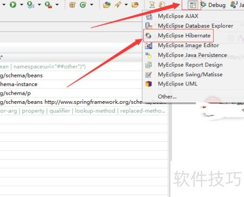Image resolution: width=244 pixels, height=197 pixels.
Task: Select the row ending in g/schema/beans
Action: point(71,75)
